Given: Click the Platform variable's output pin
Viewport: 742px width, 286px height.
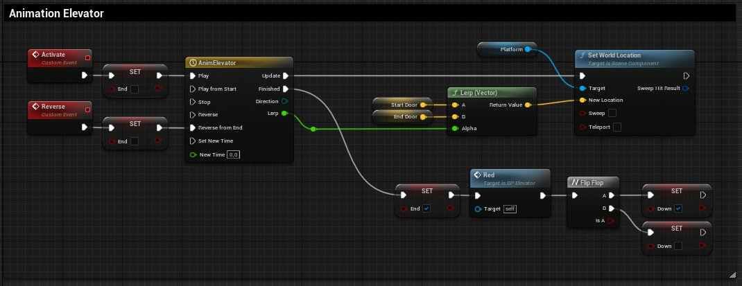Looking at the screenshot, I should coord(528,49).
